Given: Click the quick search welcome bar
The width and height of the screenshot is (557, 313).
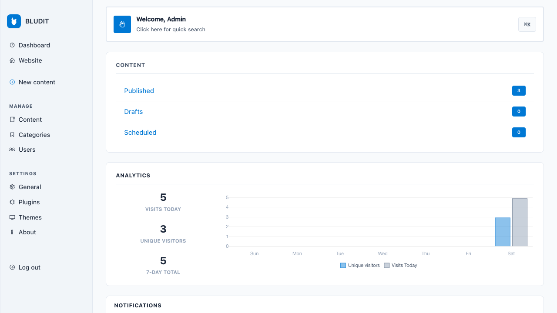Looking at the screenshot, I should 325,24.
